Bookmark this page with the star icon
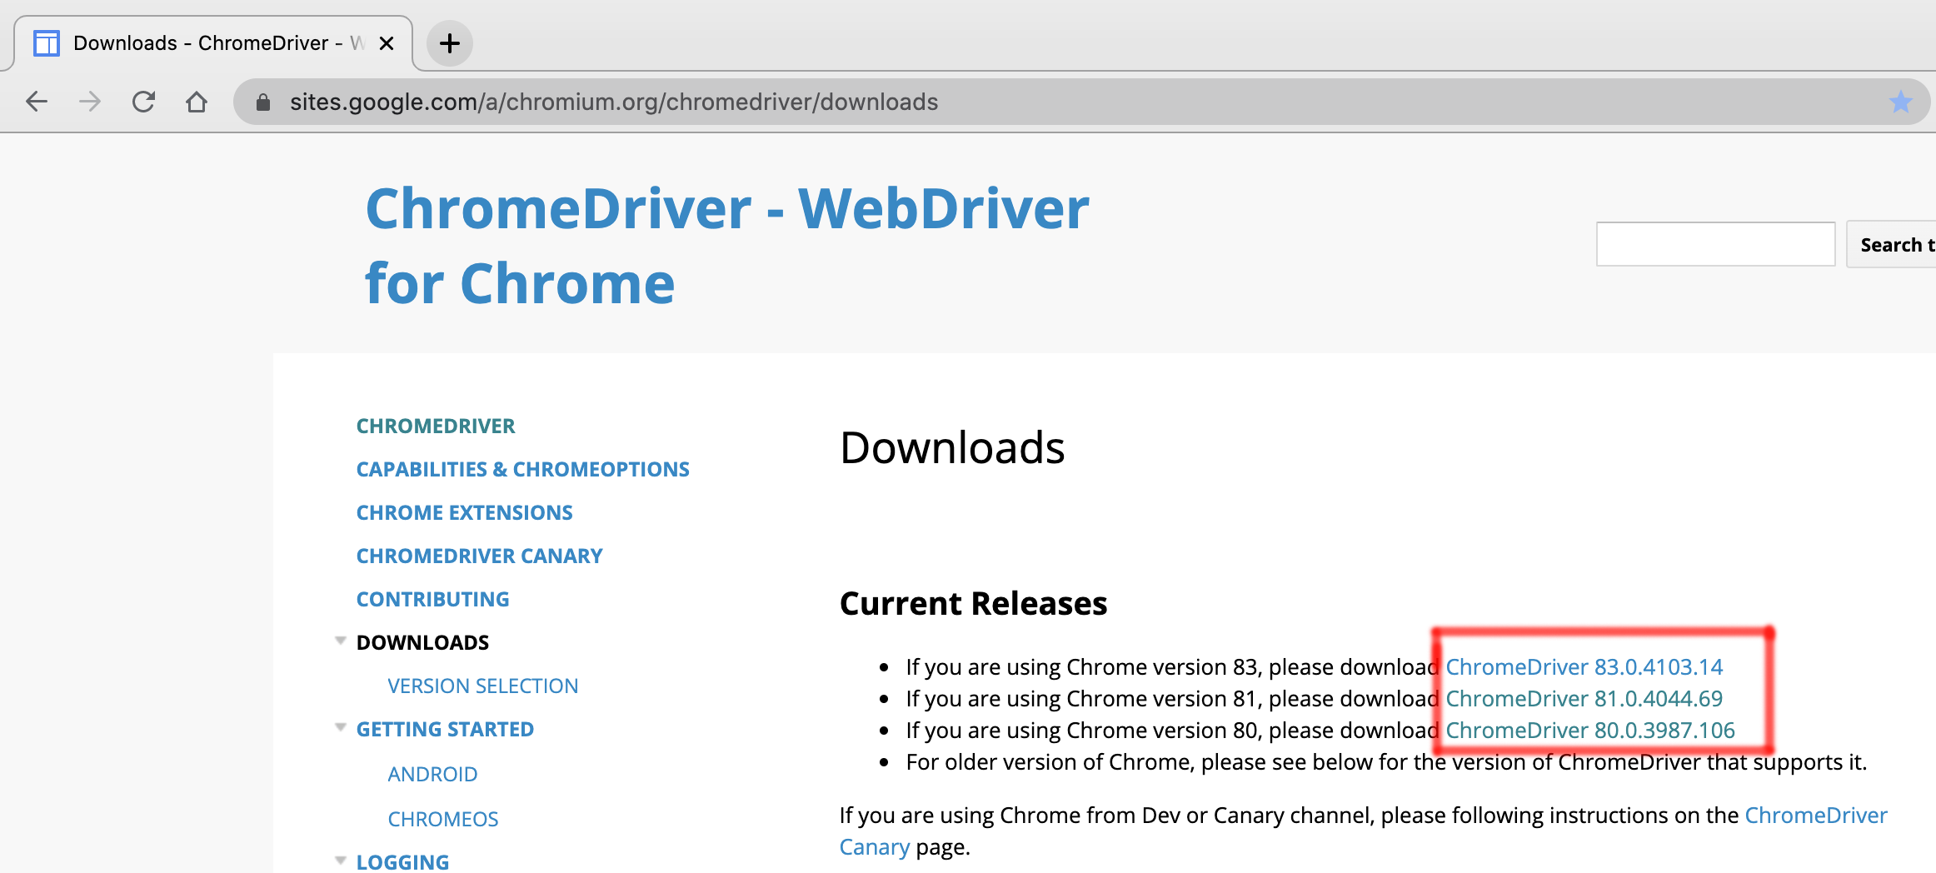1936x873 pixels. click(1900, 102)
